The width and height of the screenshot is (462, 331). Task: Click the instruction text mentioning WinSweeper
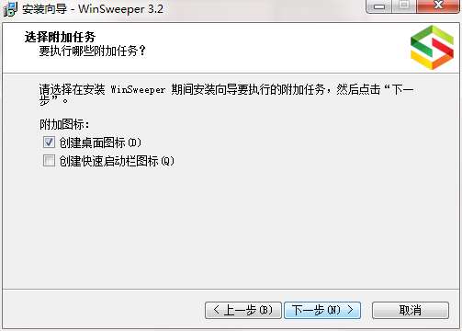pyautogui.click(x=227, y=95)
